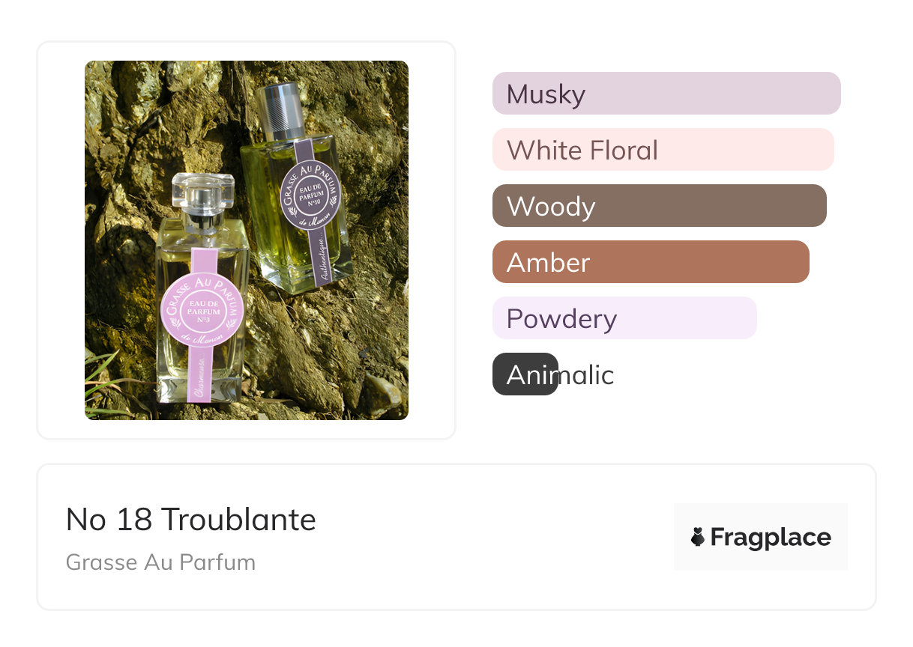Click the Powdery accord bar

click(624, 318)
